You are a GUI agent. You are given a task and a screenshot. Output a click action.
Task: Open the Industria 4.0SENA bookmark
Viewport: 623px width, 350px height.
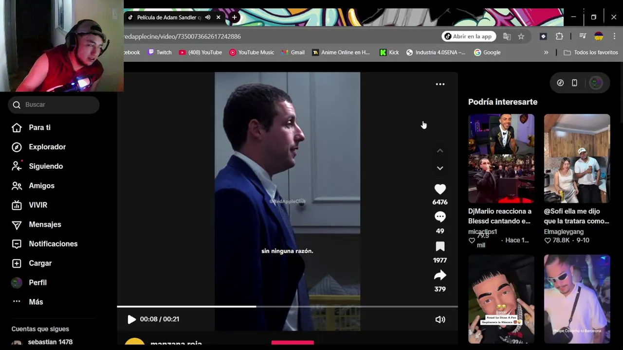436,52
